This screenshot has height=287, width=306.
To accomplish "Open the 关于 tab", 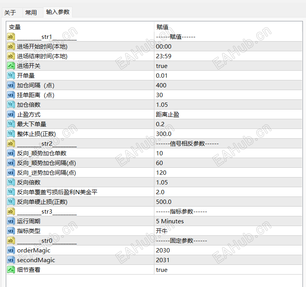I will pyautogui.click(x=10, y=13).
